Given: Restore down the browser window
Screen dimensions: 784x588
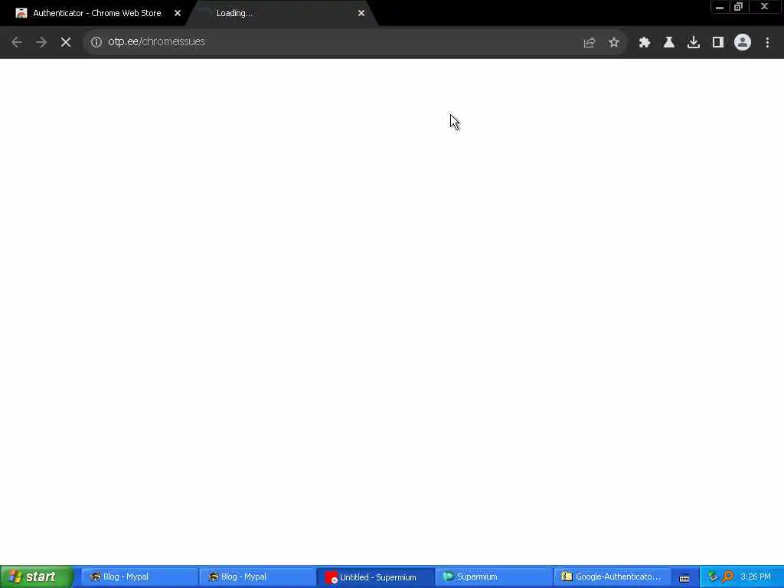Looking at the screenshot, I should pos(739,7).
